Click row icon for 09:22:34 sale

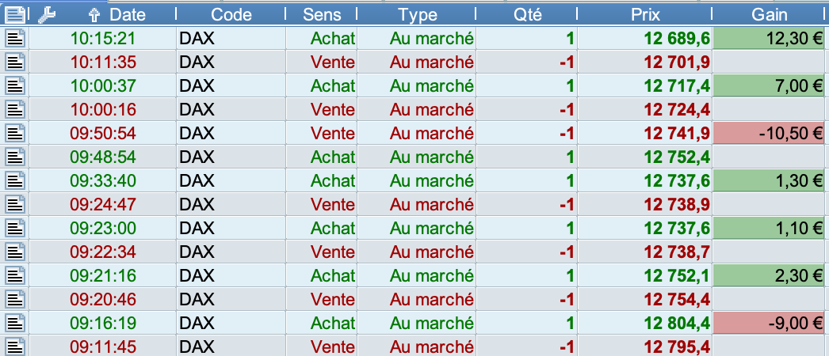[15, 252]
